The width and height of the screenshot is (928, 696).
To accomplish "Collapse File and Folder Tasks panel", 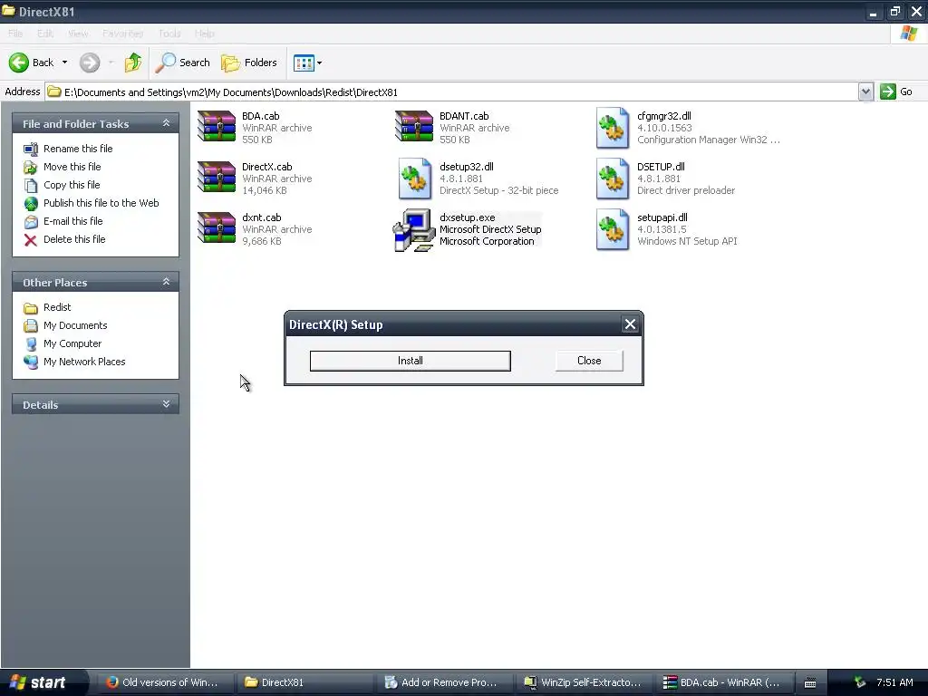I will tap(167, 123).
